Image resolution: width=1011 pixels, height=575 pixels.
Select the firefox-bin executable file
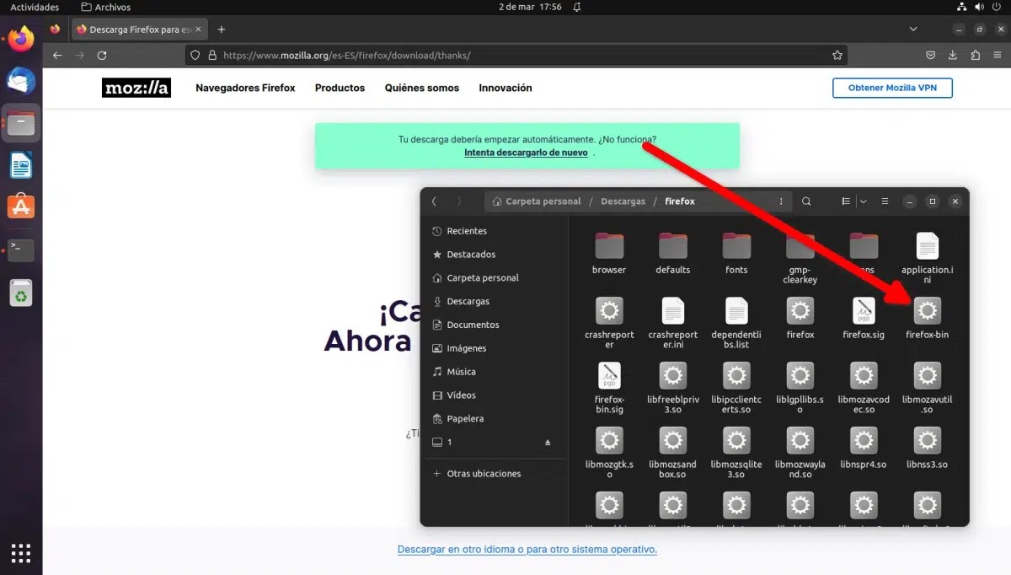pos(927,319)
